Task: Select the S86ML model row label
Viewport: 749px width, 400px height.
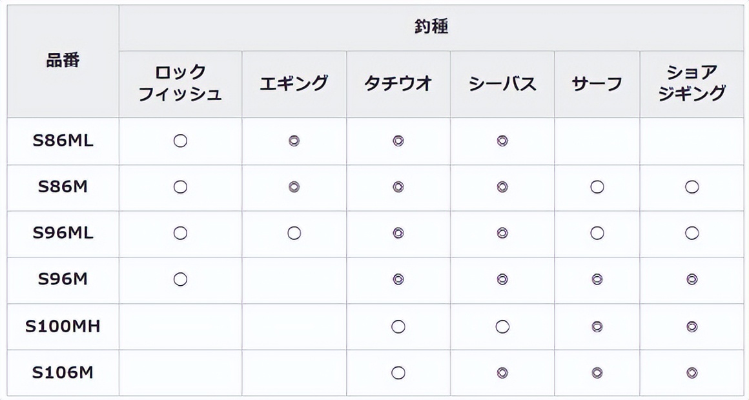Action: click(63, 141)
